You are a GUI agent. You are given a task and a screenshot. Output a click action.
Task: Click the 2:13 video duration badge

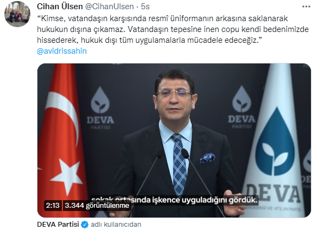53,206
